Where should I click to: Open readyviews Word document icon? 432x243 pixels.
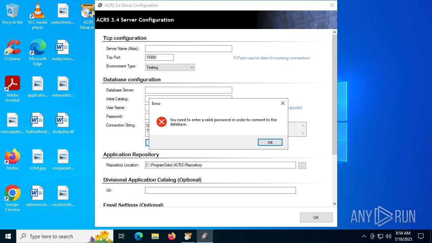point(63,50)
